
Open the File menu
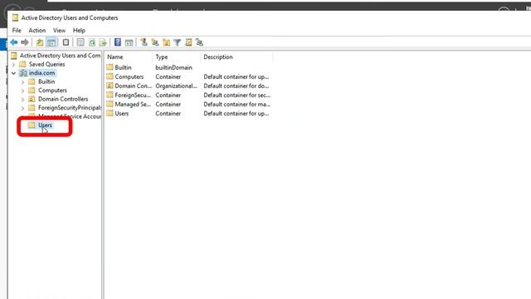point(17,30)
